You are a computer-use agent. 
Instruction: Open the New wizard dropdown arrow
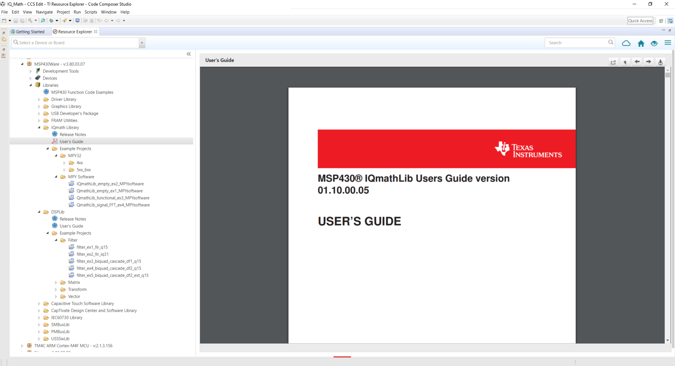pyautogui.click(x=10, y=21)
